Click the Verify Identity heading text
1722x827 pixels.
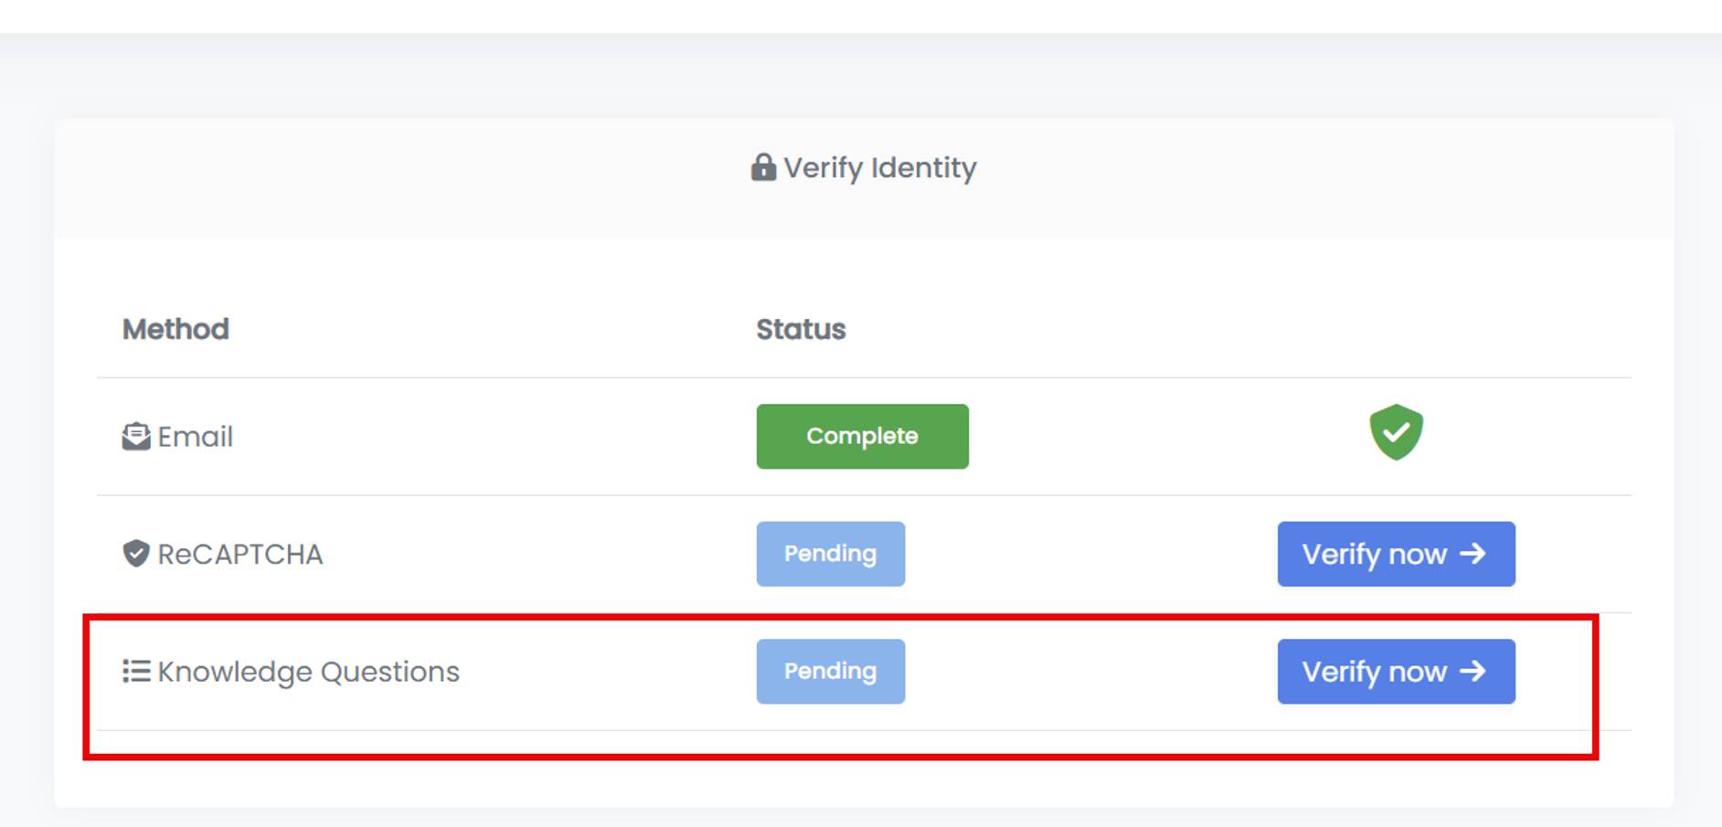click(880, 167)
